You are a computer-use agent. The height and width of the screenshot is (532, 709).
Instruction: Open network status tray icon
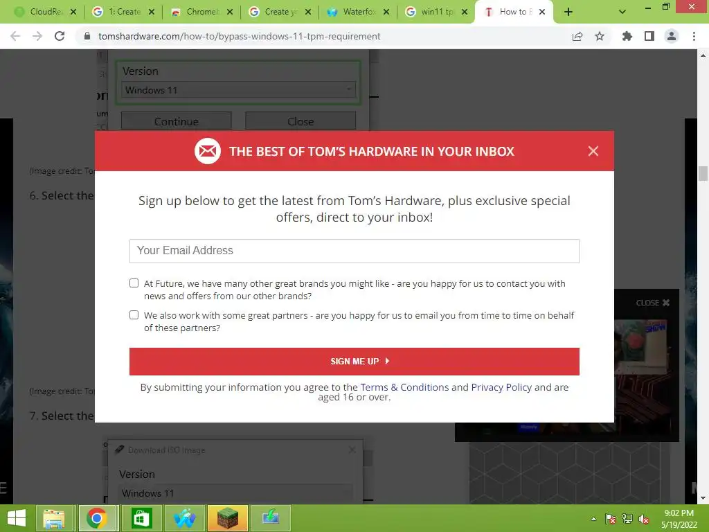click(x=627, y=519)
